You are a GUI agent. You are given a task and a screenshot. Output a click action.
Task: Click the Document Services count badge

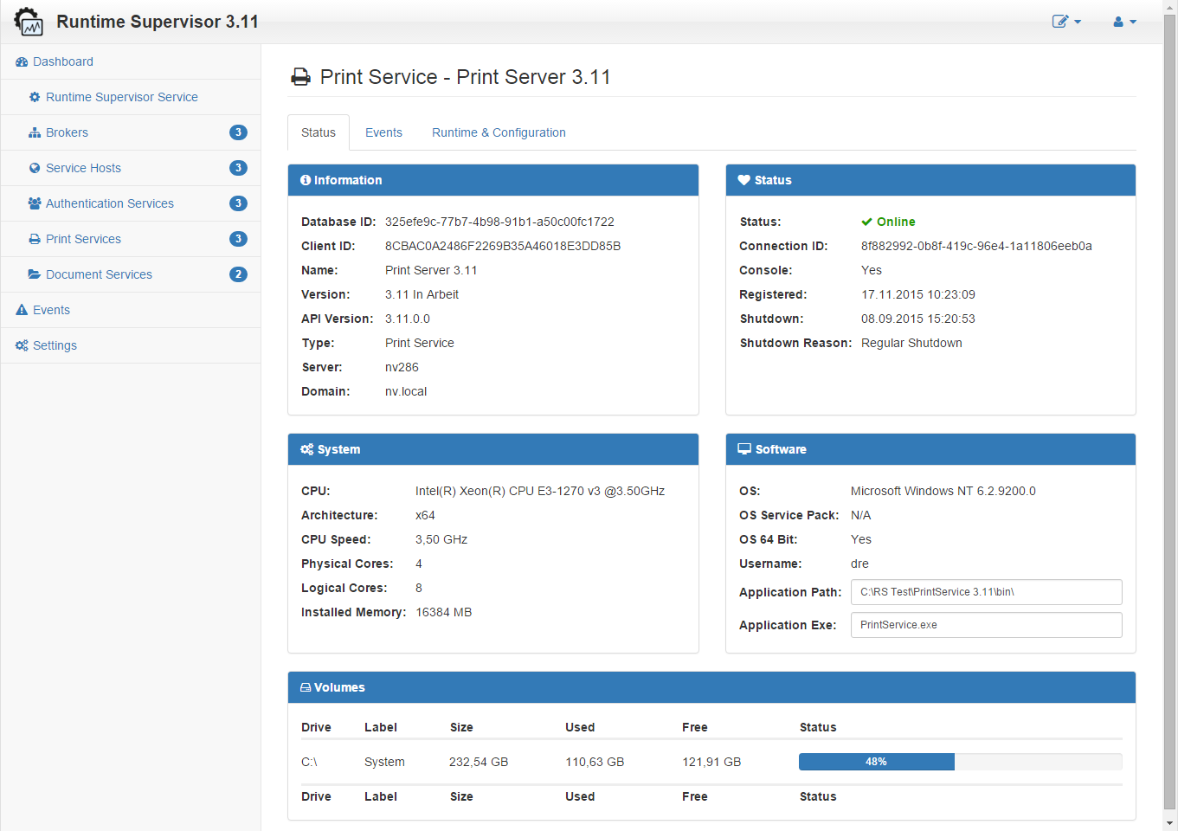click(238, 274)
